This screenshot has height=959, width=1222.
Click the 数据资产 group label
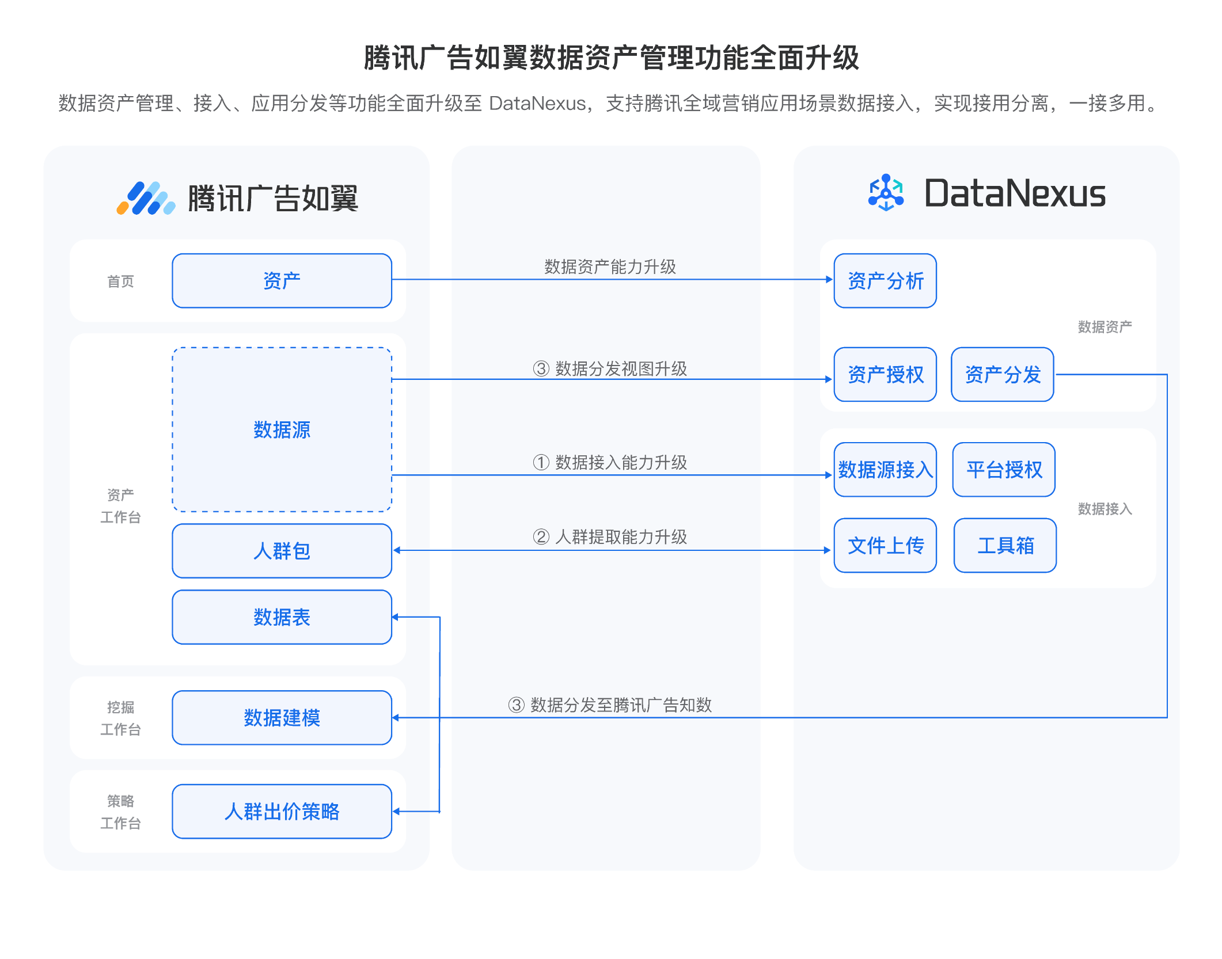pos(1105,327)
